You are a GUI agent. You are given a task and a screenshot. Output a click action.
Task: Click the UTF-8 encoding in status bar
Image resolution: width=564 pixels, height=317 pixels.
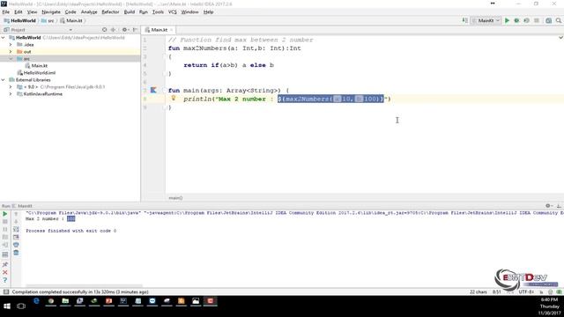coord(525,291)
